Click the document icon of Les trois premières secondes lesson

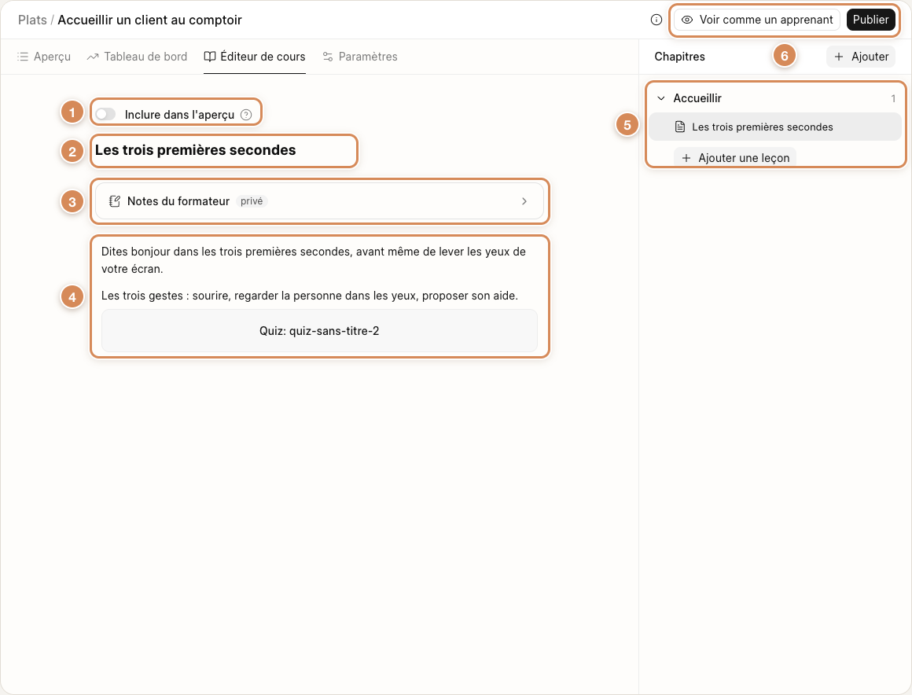680,127
